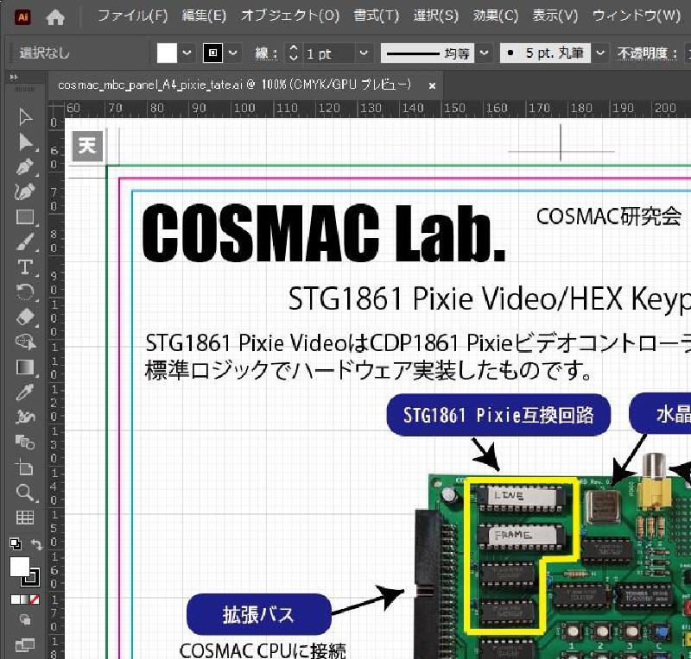Click the white fill color swatch
691x659 pixels.
point(168,53)
